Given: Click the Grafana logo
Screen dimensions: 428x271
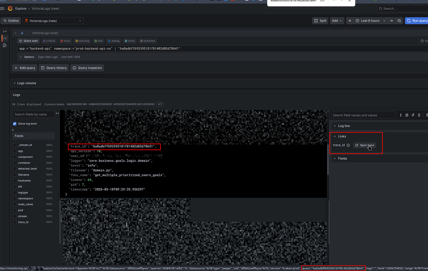Looking at the screenshot, I should pos(10,9).
